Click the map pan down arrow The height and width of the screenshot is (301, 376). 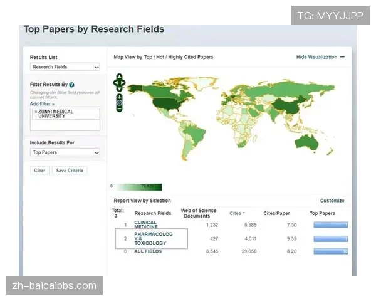(x=119, y=87)
